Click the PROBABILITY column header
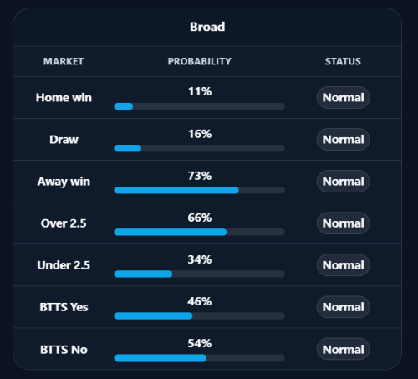Image resolution: width=418 pixels, height=379 pixels. (x=200, y=61)
